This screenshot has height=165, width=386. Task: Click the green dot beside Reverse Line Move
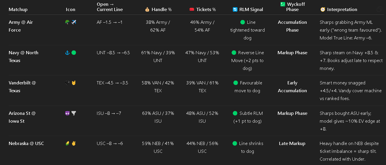coord(234,53)
